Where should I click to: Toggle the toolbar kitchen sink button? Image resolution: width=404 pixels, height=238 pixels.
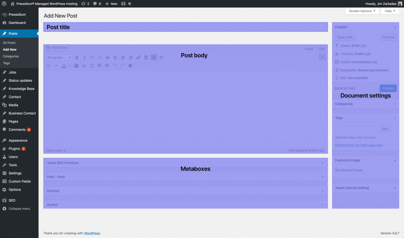[x=153, y=58]
